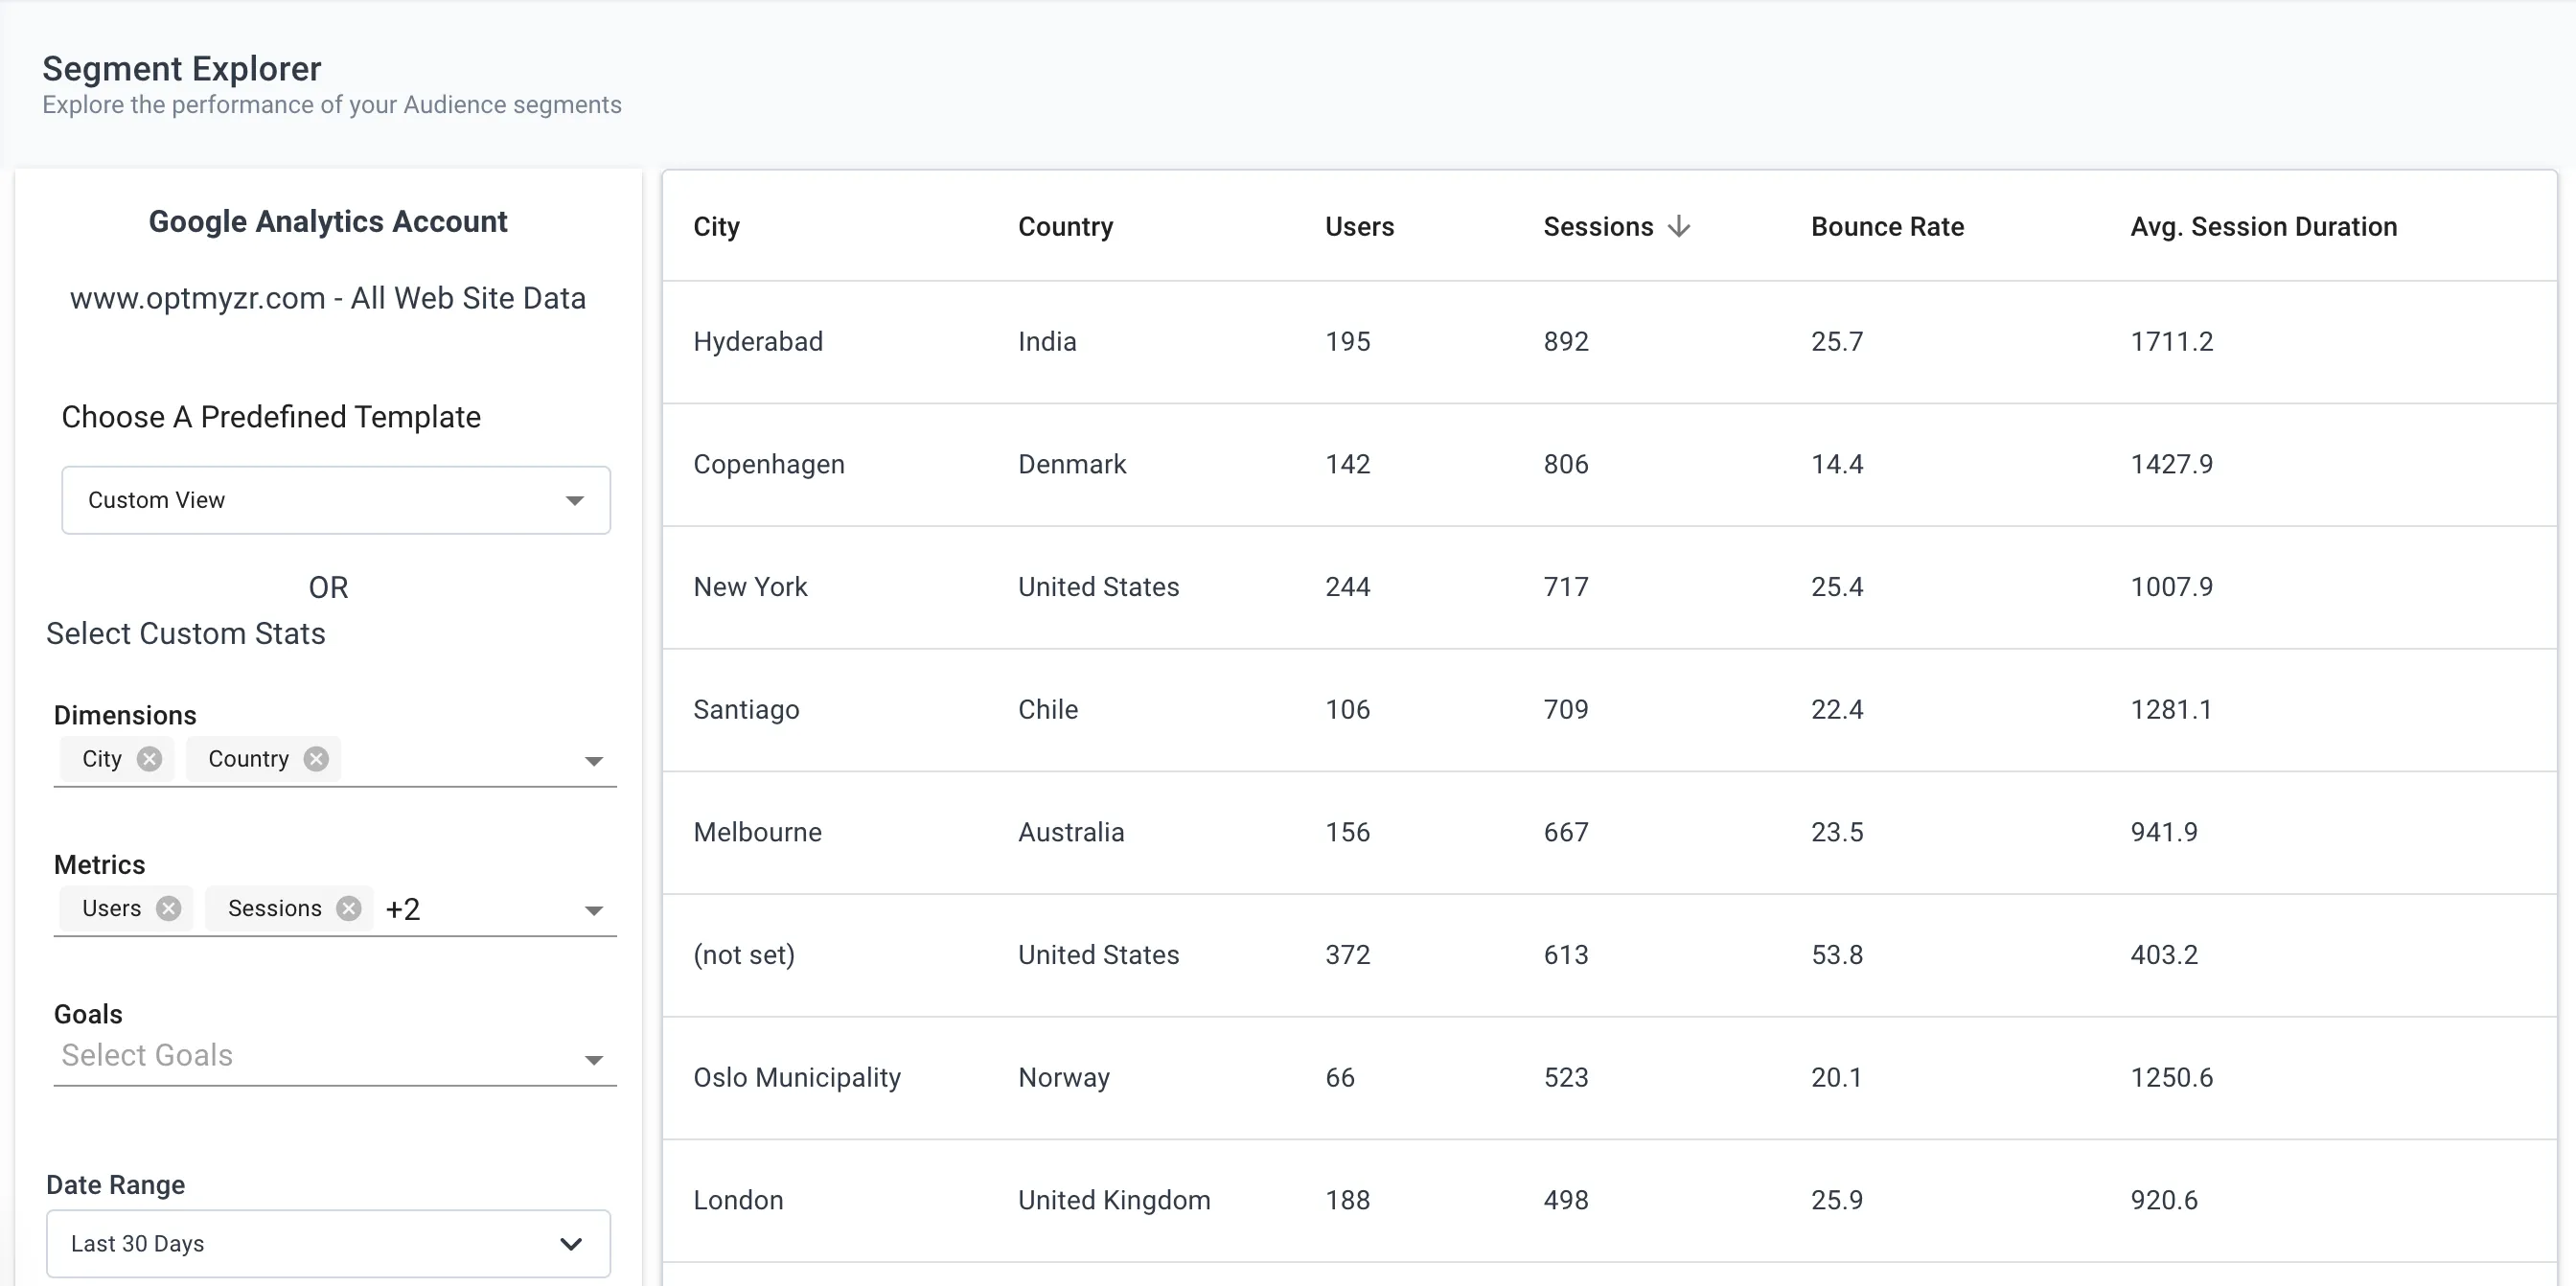Screen dimensions: 2576x1286
Task: Click the 892 sessions value
Action: [x=1566, y=342]
